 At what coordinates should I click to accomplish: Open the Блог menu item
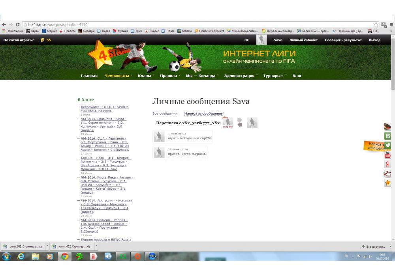point(297,76)
